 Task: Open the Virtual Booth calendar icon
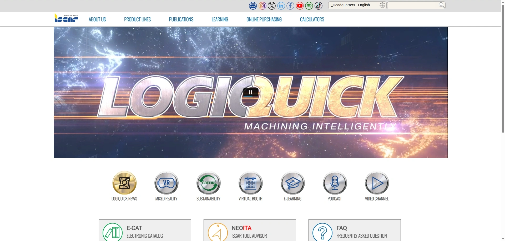(251, 183)
